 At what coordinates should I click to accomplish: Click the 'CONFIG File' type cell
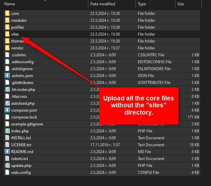(148, 173)
